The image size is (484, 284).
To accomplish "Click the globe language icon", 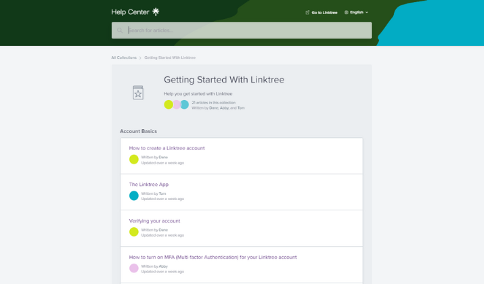I will tap(347, 12).
